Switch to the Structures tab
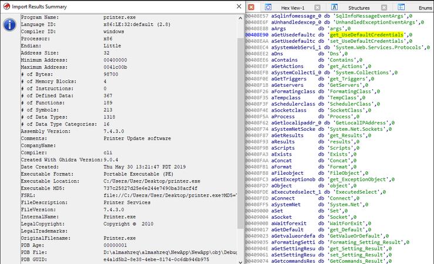This screenshot has height=264, width=434. [x=359, y=8]
